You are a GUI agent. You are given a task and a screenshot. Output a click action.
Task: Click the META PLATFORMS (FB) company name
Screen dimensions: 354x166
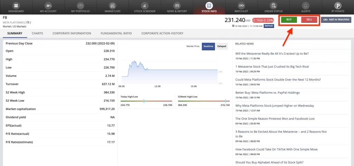click(x=17, y=22)
